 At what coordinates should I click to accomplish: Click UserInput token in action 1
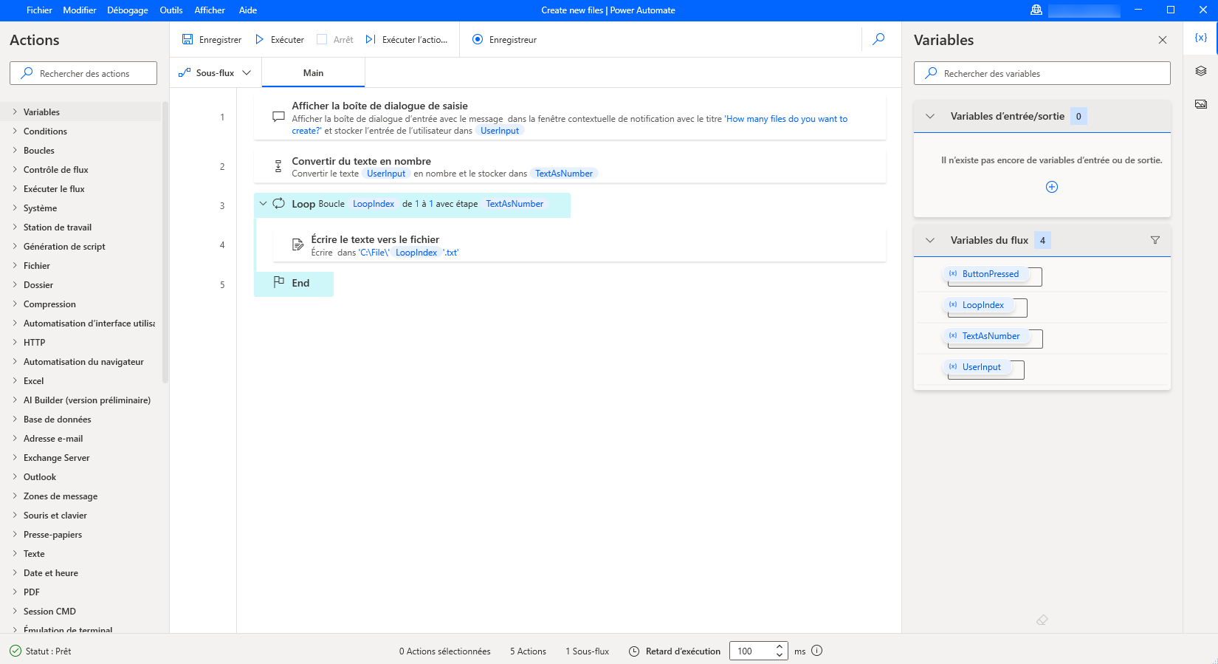coord(500,131)
